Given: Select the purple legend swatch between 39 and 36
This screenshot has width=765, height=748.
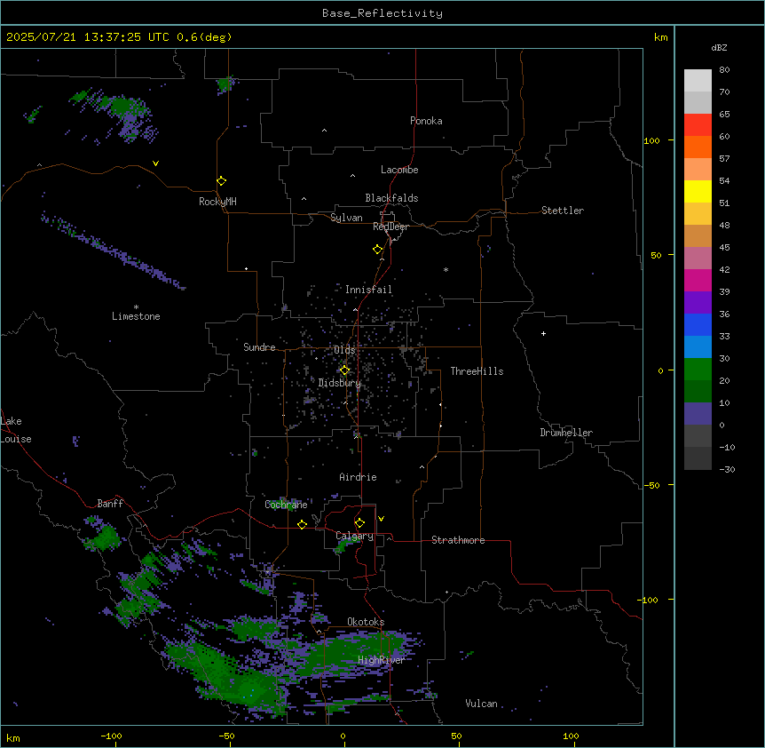Looking at the screenshot, I should coord(698,303).
